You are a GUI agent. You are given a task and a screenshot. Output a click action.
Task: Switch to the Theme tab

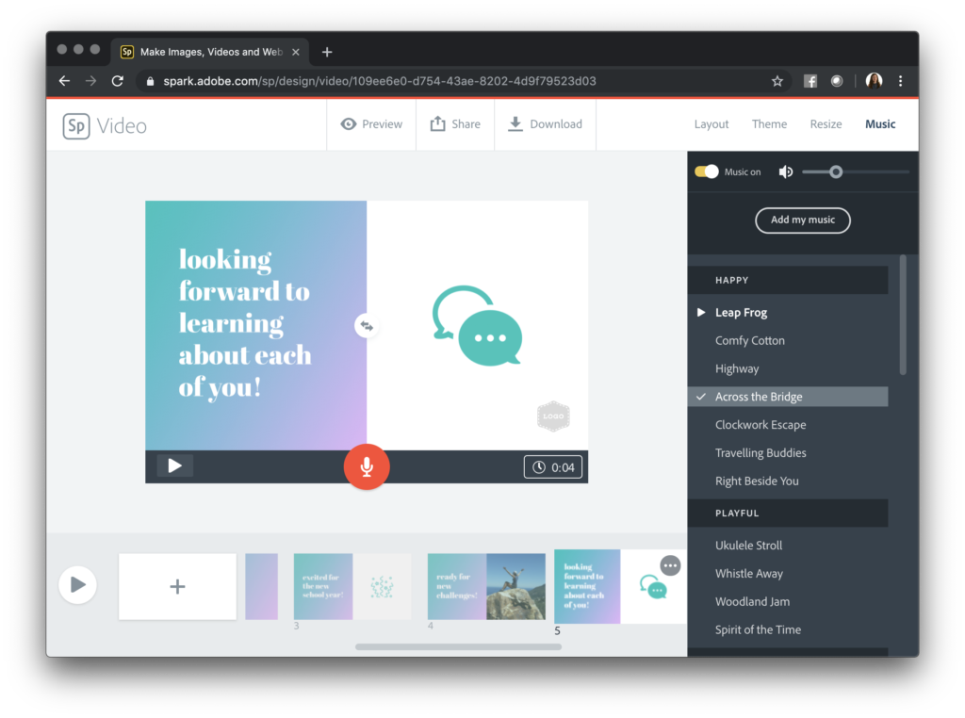tap(769, 124)
